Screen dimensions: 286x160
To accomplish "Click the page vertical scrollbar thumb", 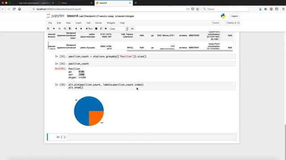I will coord(285,142).
